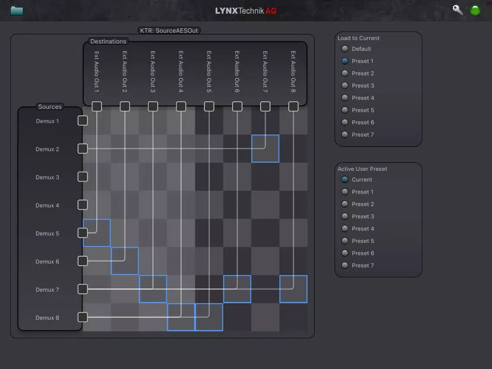Click the key lock icon
The width and height of the screenshot is (492, 369).
pyautogui.click(x=457, y=10)
